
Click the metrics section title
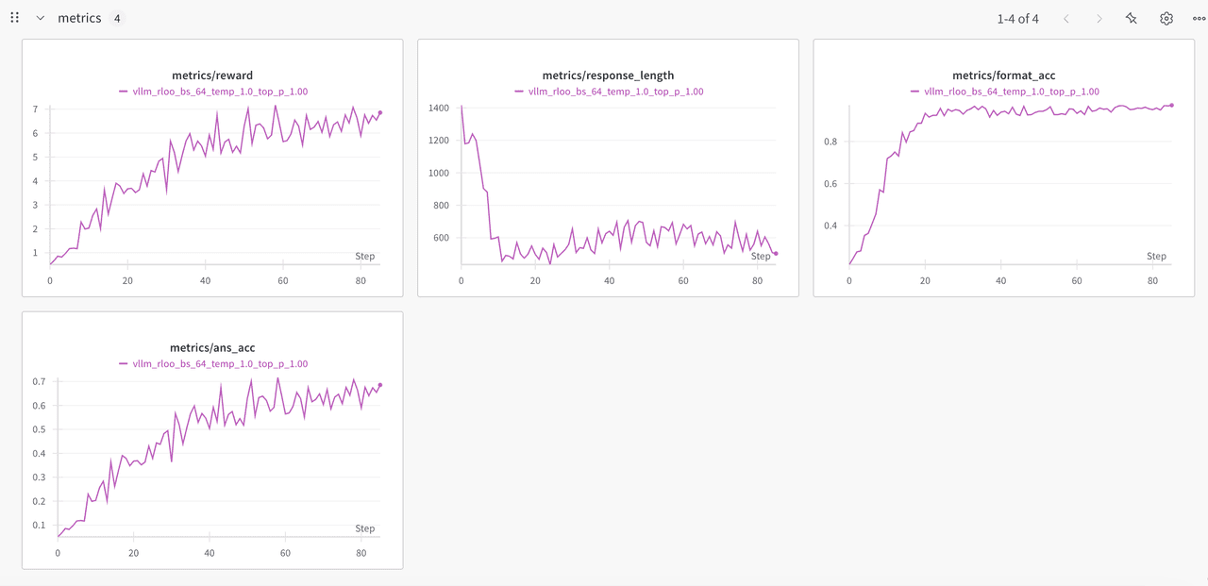[x=79, y=18]
